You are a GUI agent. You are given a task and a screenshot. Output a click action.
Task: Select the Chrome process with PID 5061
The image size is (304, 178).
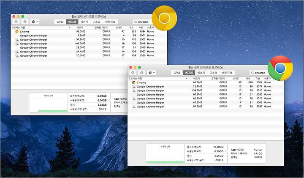[206, 82]
